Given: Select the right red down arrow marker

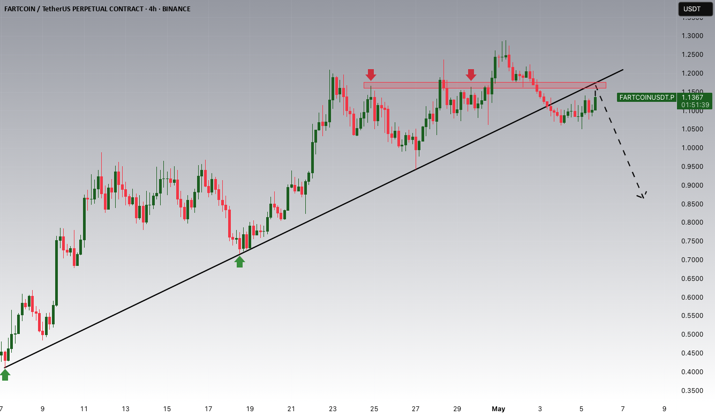Looking at the screenshot, I should click(x=471, y=75).
